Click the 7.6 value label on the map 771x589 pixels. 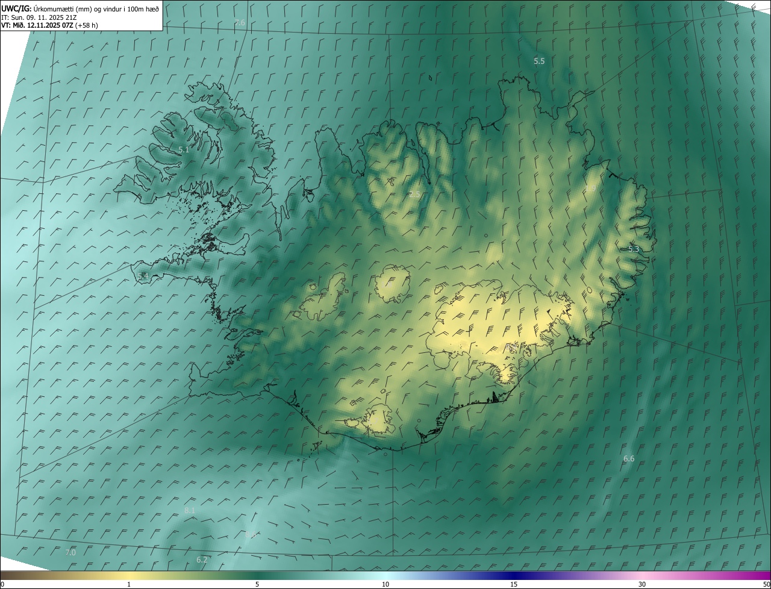pos(240,23)
